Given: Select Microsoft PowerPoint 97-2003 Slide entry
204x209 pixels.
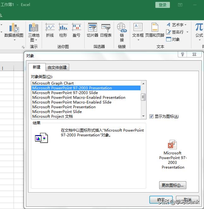Looking at the screenshot, I should tap(86, 93).
